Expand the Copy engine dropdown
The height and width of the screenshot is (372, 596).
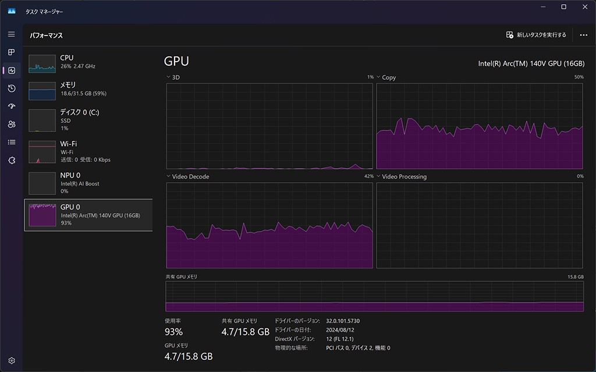379,77
